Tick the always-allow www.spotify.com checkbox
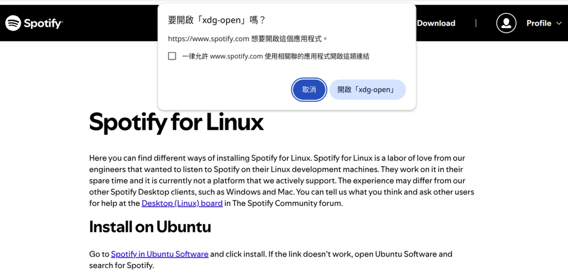Image resolution: width=568 pixels, height=278 pixels. pos(172,56)
